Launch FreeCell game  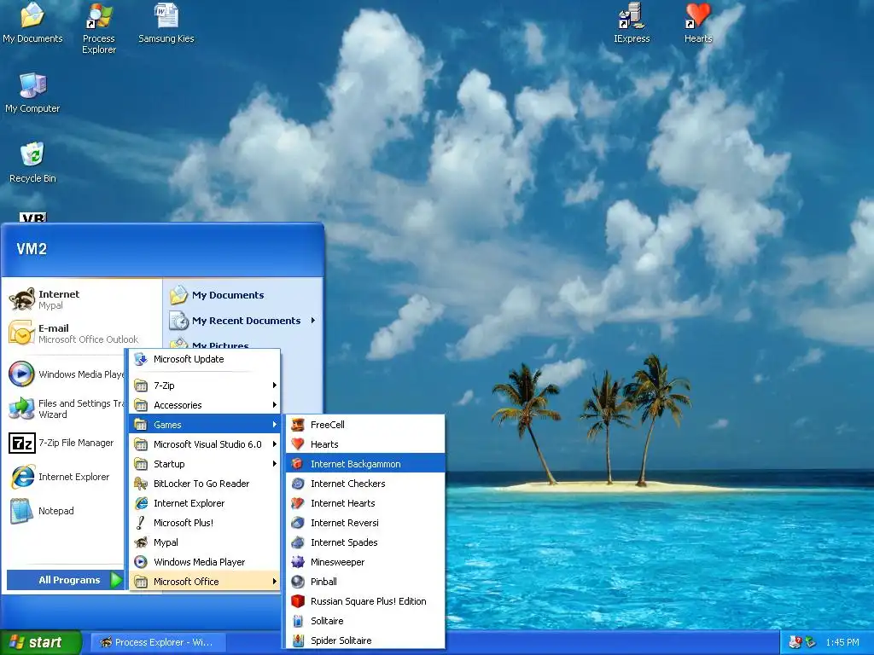pyautogui.click(x=365, y=425)
